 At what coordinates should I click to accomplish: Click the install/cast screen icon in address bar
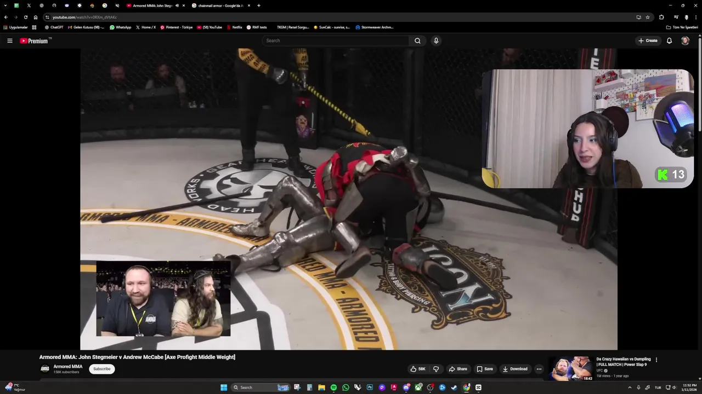(x=638, y=17)
